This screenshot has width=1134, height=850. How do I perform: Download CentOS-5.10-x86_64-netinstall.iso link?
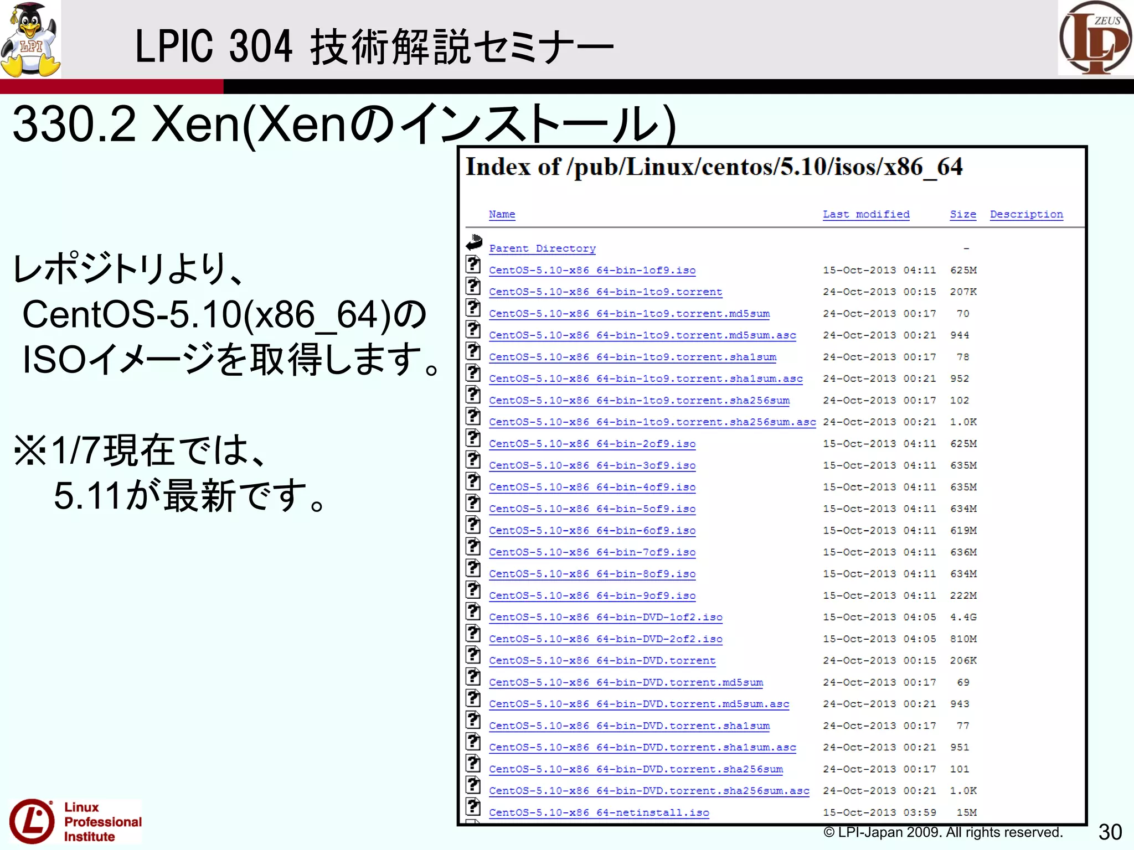(x=599, y=812)
